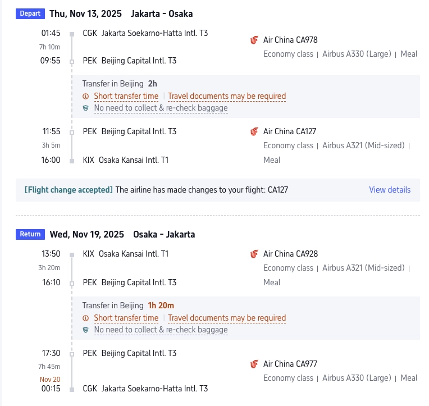This screenshot has height=406, width=429.
Task: Click the blue Depart badge
Action: pos(30,13)
